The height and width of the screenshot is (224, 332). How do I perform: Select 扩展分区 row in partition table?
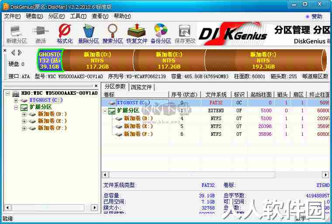click(216, 111)
